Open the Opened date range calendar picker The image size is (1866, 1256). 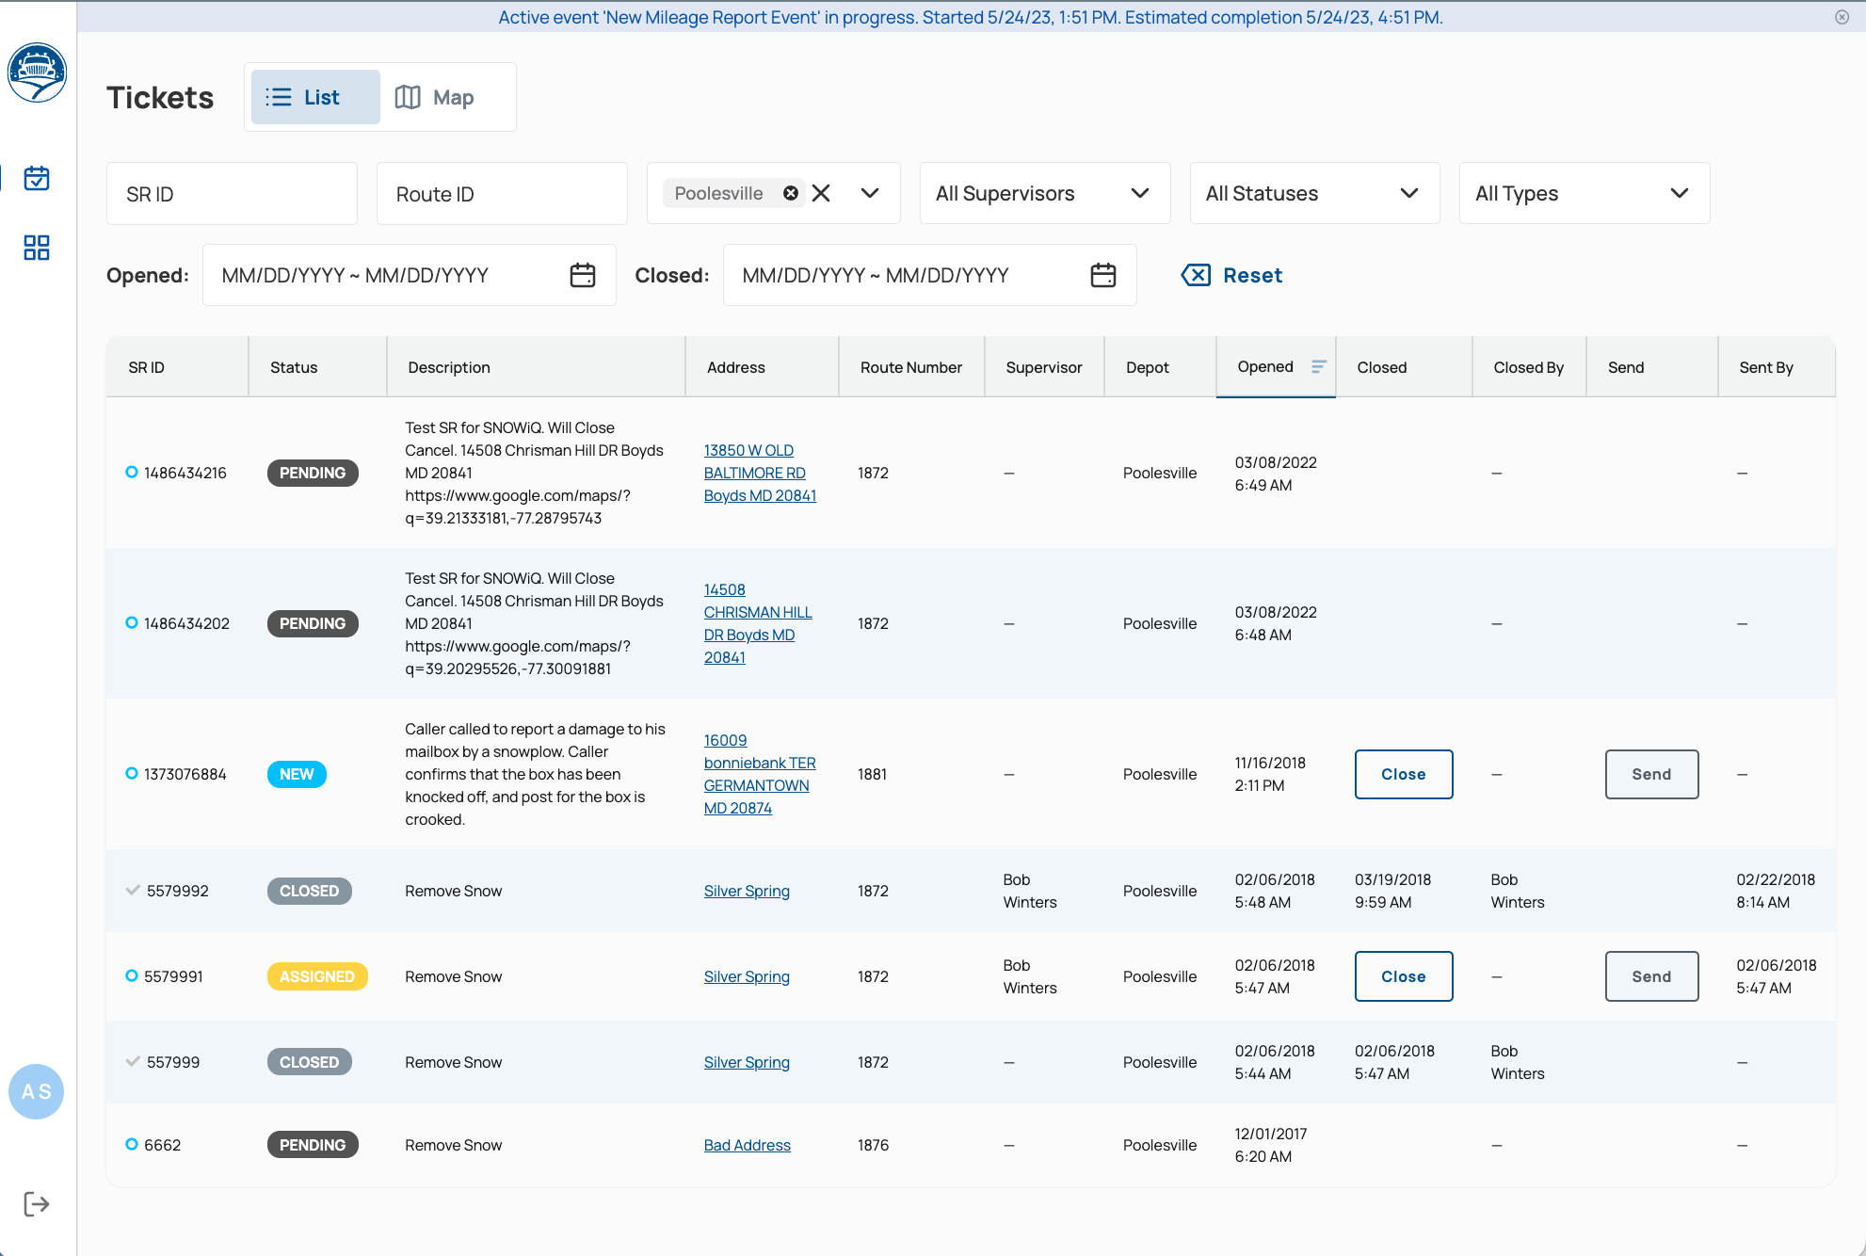coord(583,275)
